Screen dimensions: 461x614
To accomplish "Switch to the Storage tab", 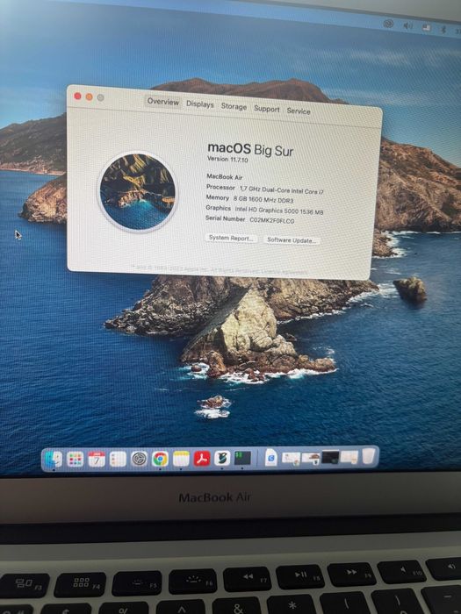I will click(234, 106).
